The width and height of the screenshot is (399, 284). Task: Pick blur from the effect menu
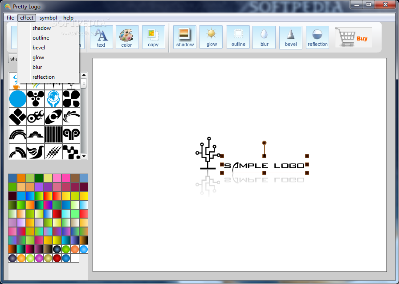pyautogui.click(x=48, y=67)
